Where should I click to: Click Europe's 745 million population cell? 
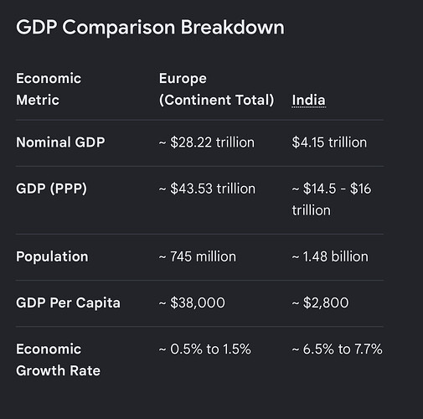198,256
